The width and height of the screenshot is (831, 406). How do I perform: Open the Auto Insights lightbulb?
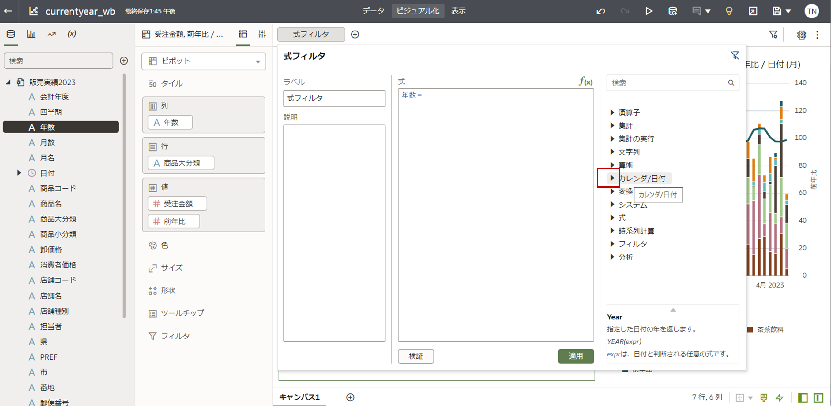pos(729,11)
